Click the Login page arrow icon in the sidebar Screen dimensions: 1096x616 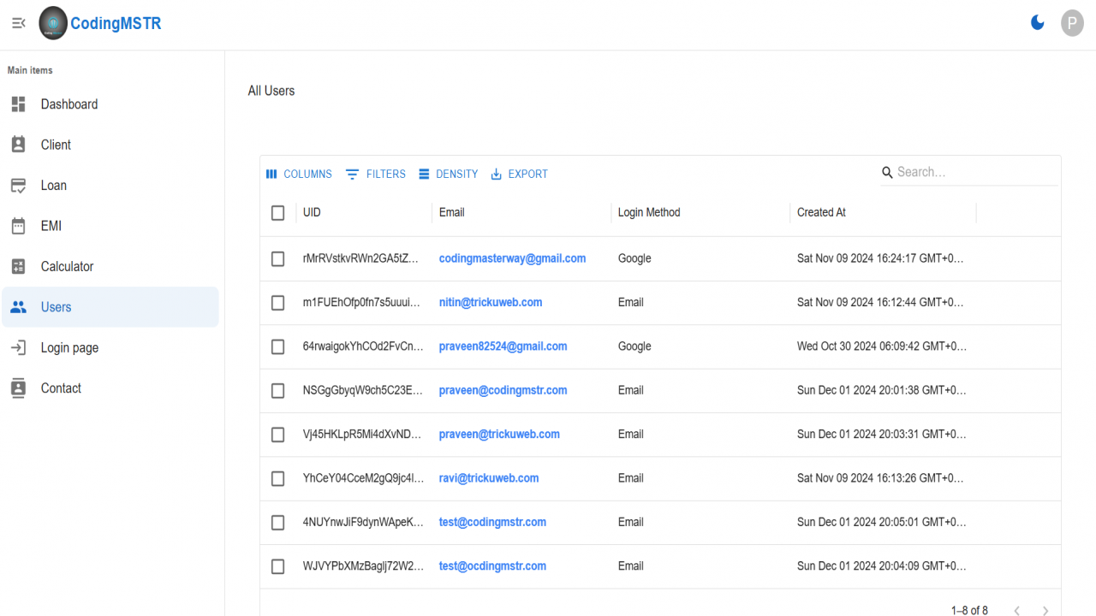tap(19, 347)
